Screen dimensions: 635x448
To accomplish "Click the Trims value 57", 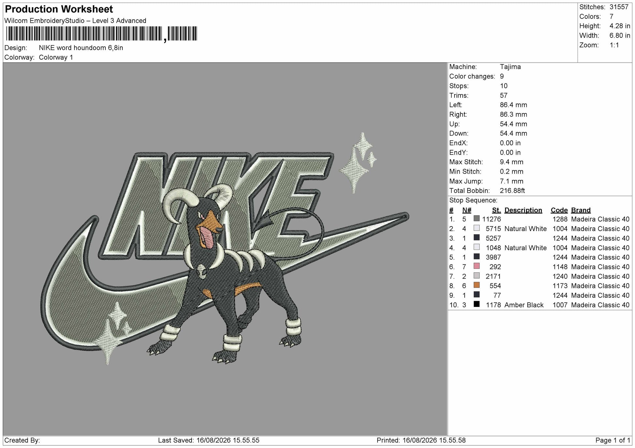I will [x=504, y=95].
